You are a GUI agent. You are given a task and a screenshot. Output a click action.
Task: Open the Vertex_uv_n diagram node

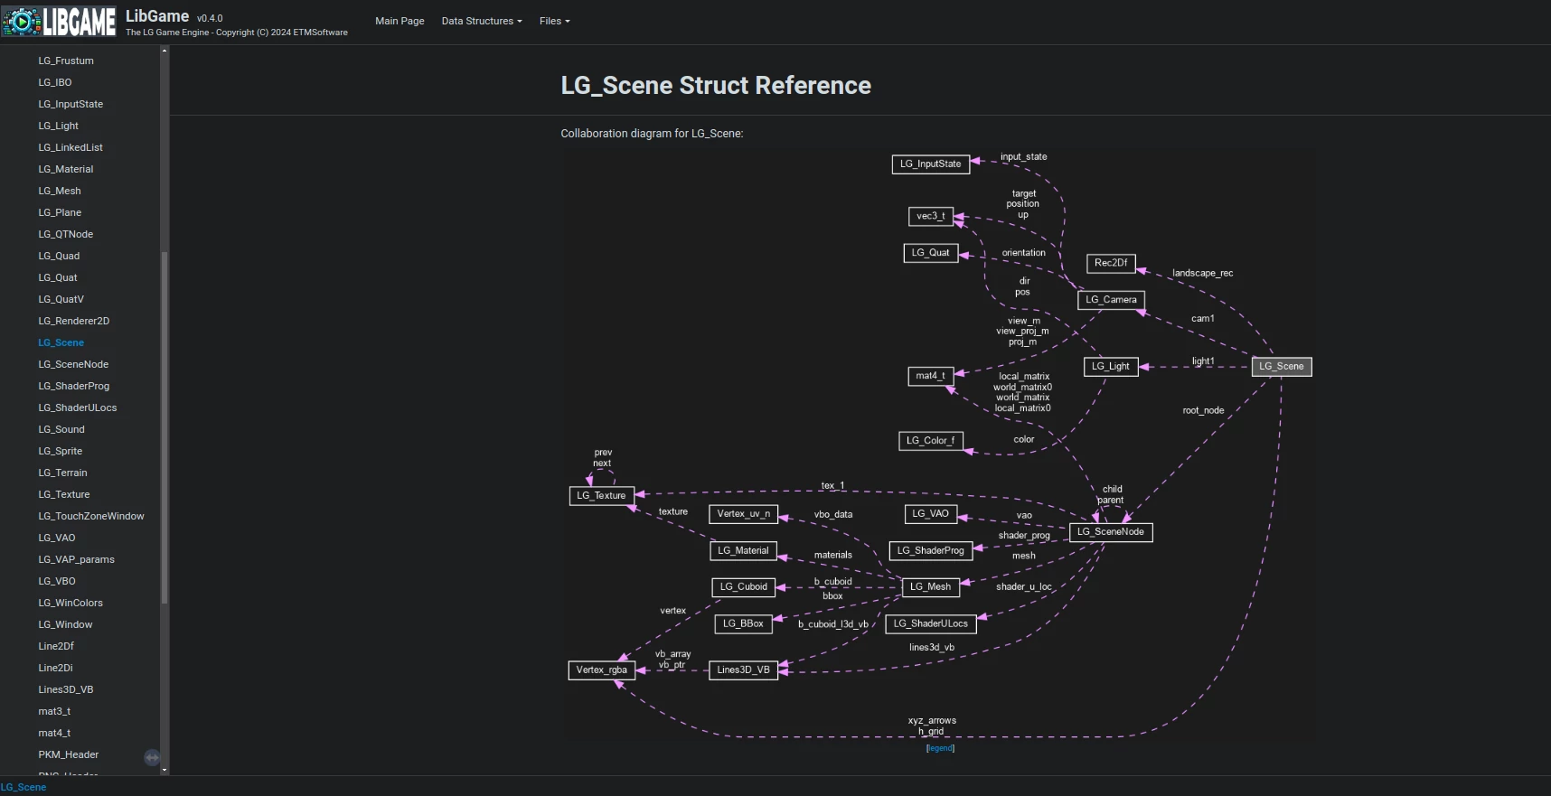pos(743,514)
